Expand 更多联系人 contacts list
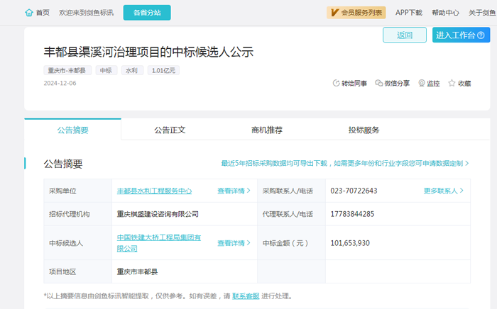The height and width of the screenshot is (309, 497). coord(443,191)
